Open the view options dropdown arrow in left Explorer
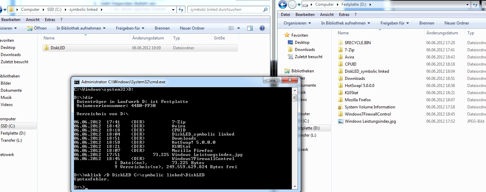This screenshot has height=192, width=486. [x=239, y=28]
